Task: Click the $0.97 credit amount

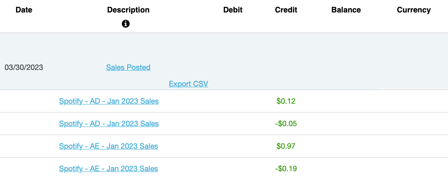Action: tap(286, 146)
